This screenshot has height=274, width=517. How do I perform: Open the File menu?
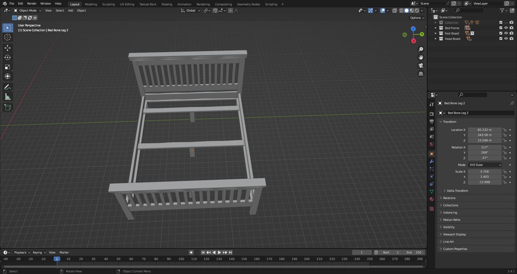[12, 4]
